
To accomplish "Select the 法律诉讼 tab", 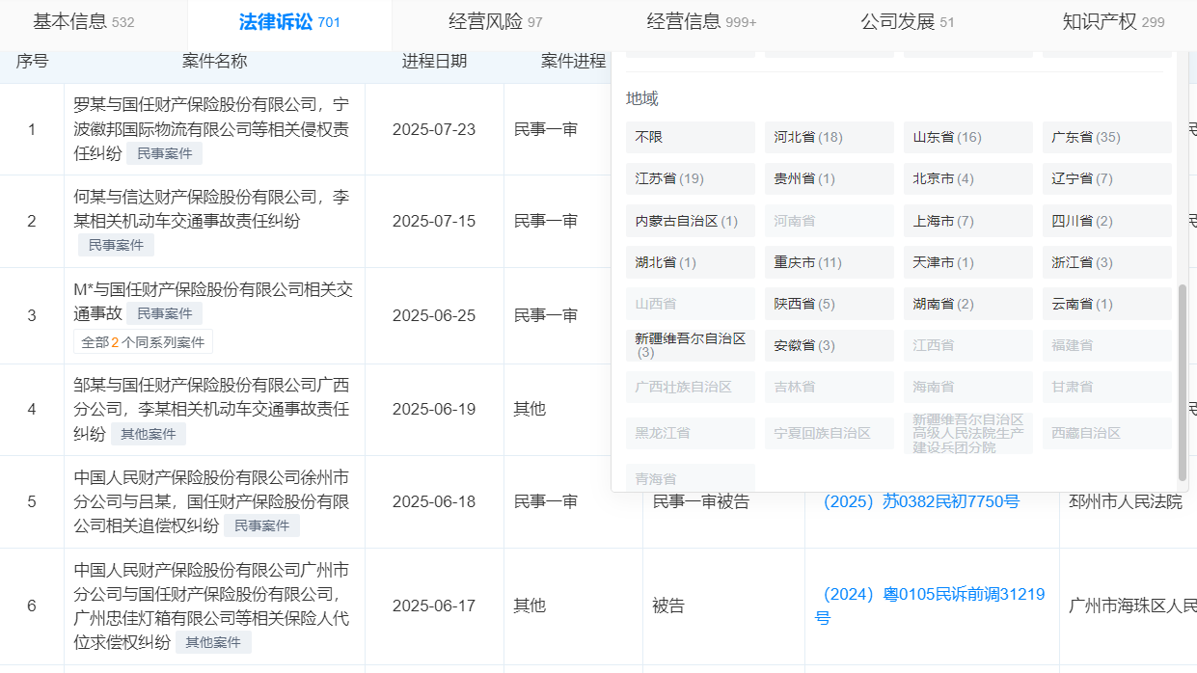I will [289, 21].
